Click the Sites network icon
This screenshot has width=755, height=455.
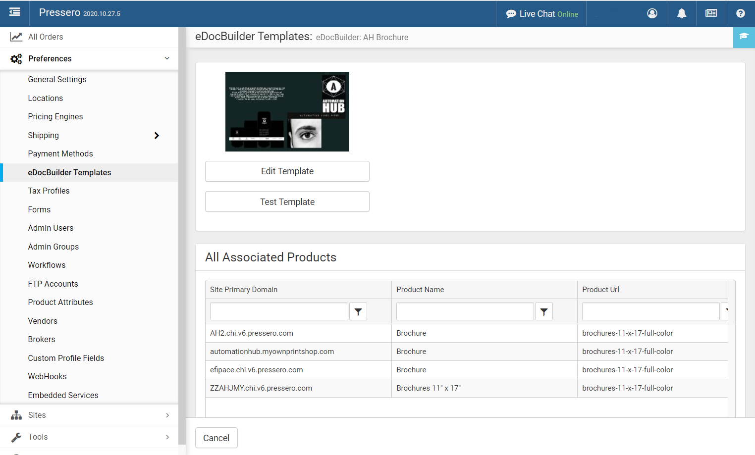point(16,415)
